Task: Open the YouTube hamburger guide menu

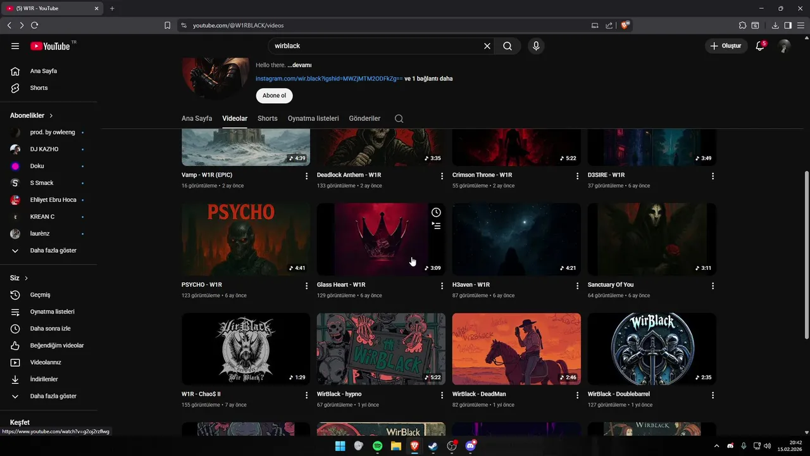Action: click(x=15, y=46)
